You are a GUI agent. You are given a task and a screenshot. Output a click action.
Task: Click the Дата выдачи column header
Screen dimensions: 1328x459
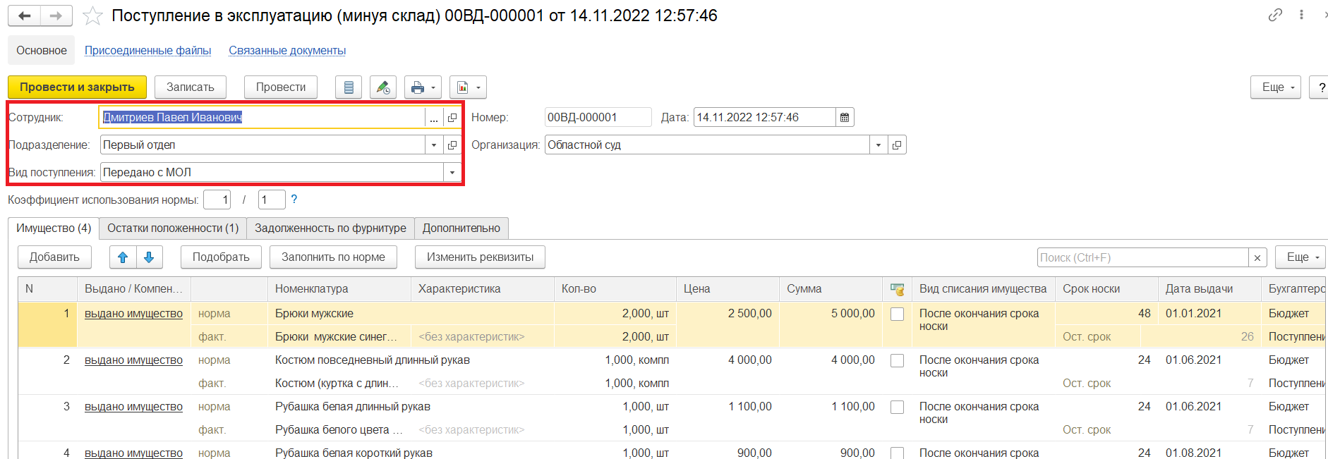pos(1209,289)
